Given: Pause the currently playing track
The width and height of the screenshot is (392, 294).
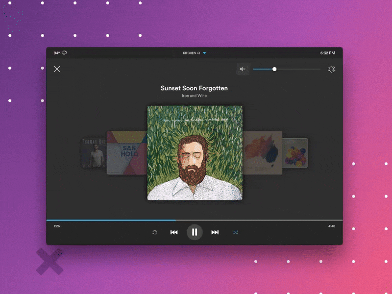Looking at the screenshot, I should [195, 232].
